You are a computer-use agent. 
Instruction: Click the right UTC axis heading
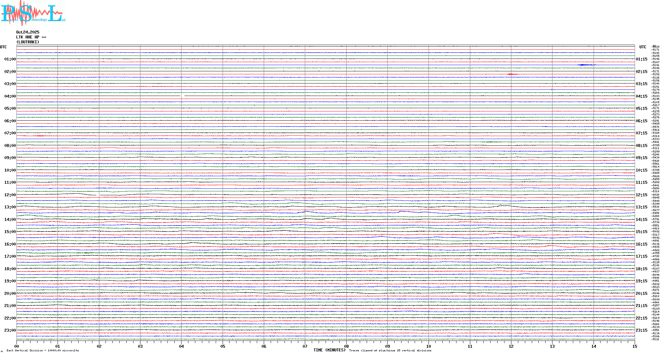pos(643,47)
